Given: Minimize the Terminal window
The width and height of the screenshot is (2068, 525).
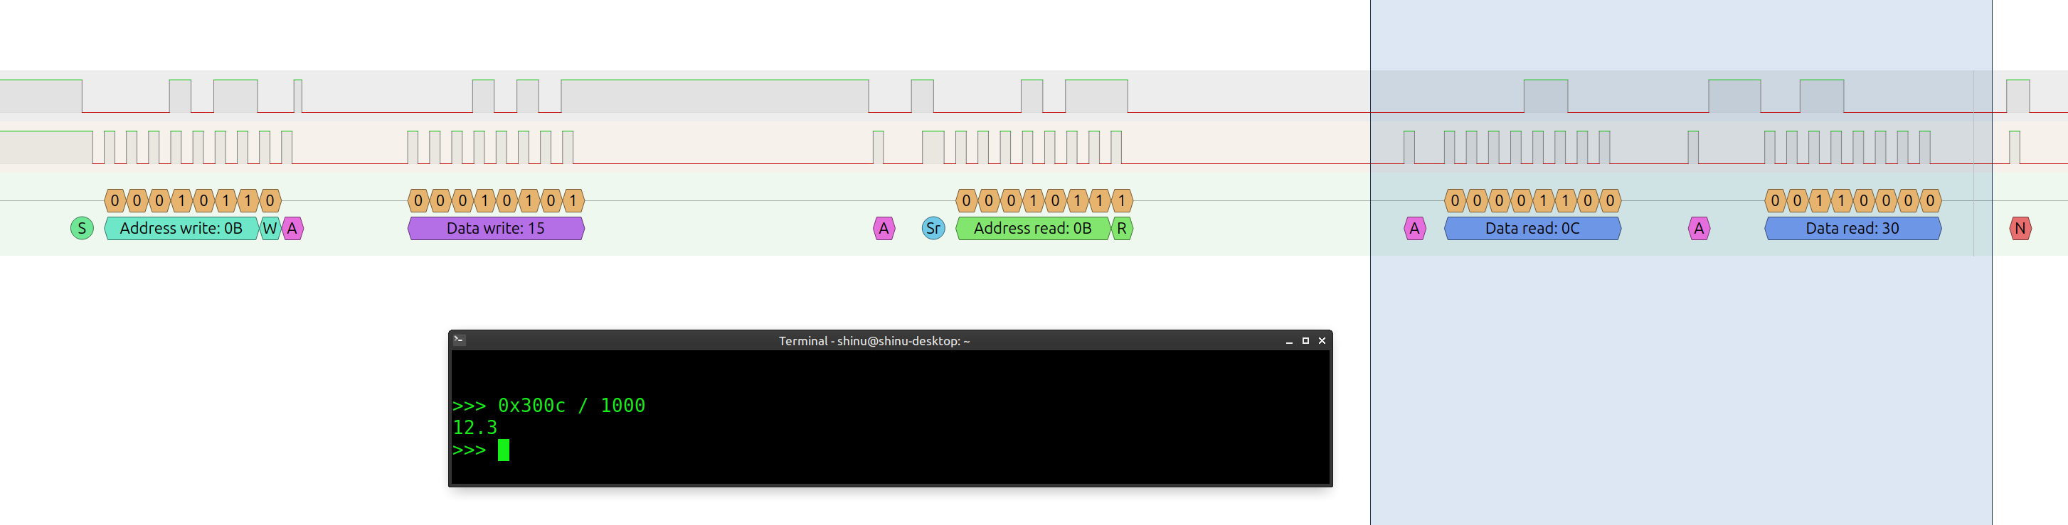Looking at the screenshot, I should [x=1289, y=342].
